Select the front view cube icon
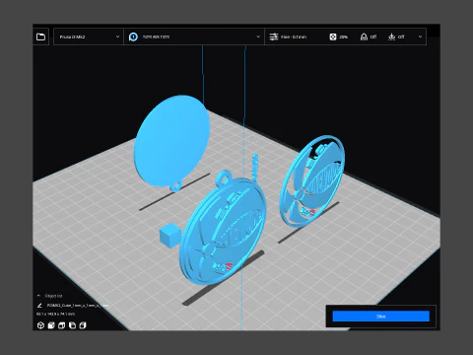This screenshot has height=355, width=473. point(51,325)
